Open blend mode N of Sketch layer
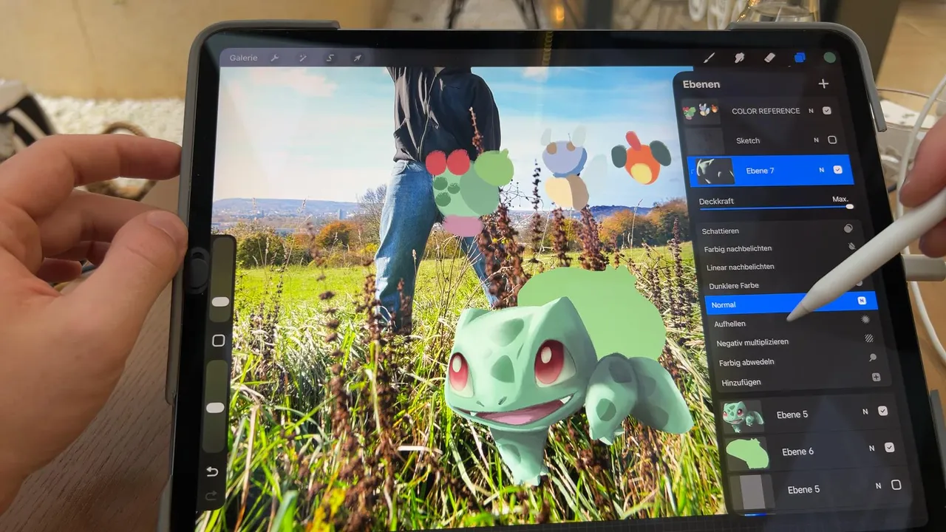The height and width of the screenshot is (532, 946). click(816, 140)
